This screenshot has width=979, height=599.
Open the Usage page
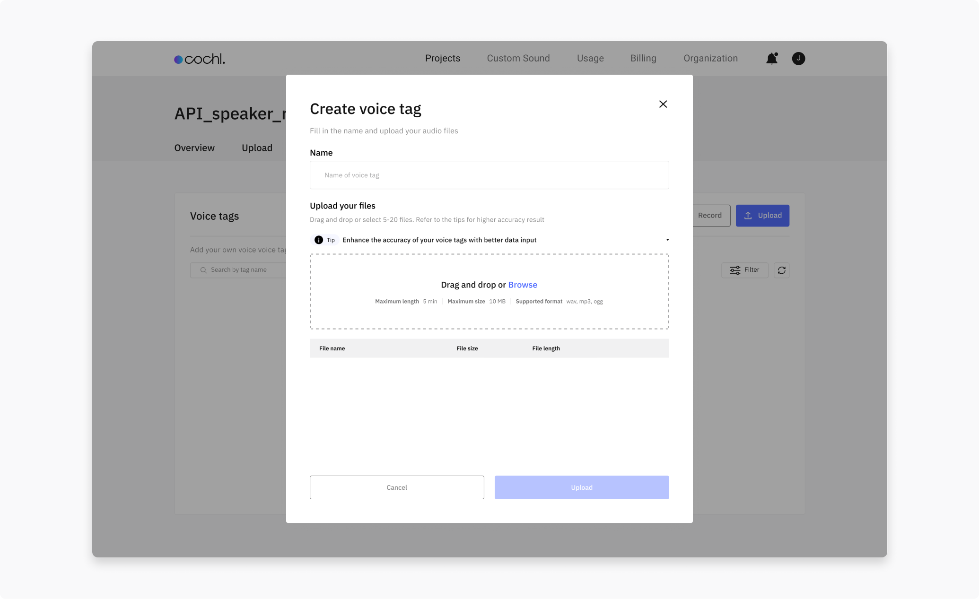point(590,58)
